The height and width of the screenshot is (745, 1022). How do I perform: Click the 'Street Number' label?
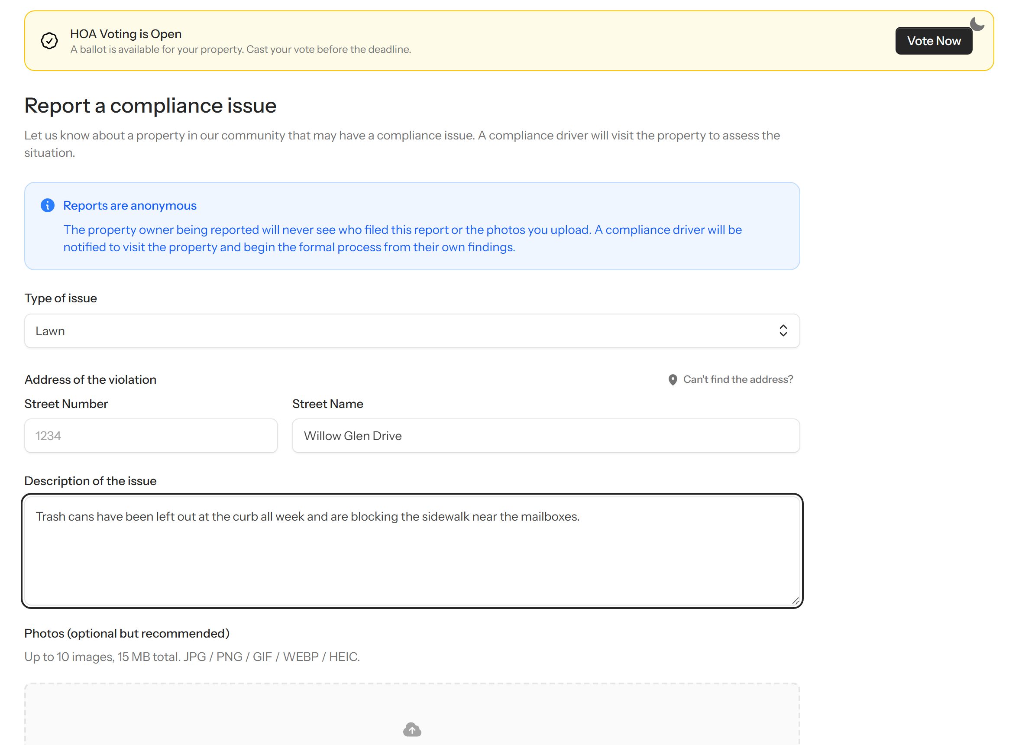coord(66,404)
